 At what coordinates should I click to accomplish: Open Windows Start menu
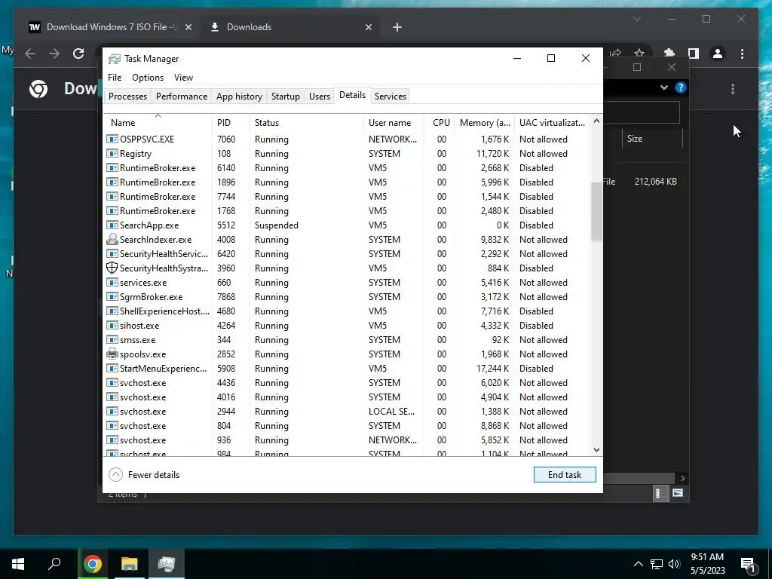[18, 564]
